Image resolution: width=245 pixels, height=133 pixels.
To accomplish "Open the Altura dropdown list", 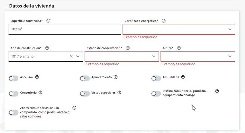I will coord(198,56).
